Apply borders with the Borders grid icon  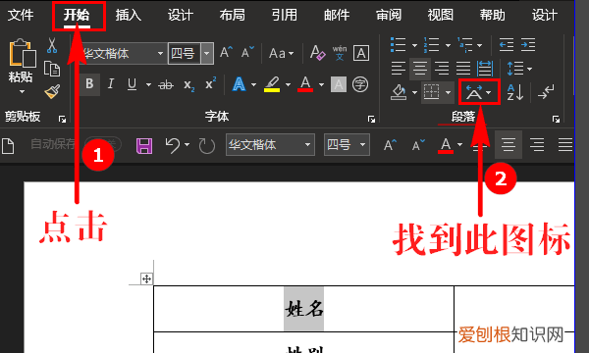431,91
